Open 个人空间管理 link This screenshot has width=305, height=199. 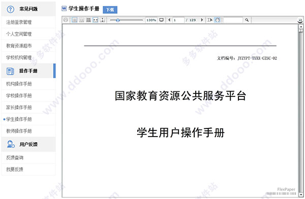(19, 34)
